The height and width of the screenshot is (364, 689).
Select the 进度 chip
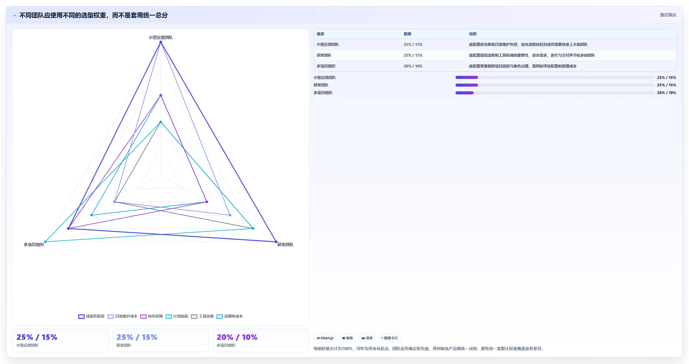[367, 338]
